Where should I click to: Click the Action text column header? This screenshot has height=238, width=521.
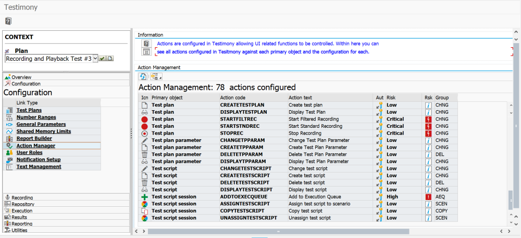click(331, 98)
